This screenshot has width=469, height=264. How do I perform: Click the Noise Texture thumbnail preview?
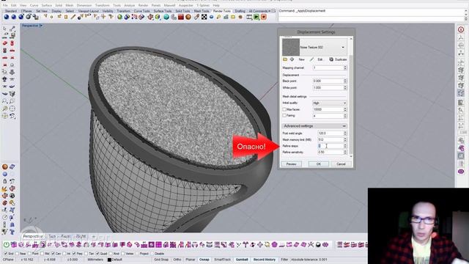[291, 47]
